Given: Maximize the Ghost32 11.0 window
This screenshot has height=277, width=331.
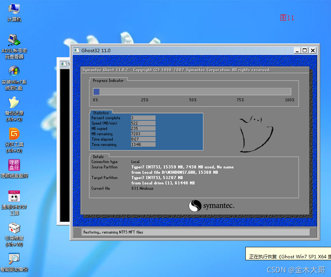Looking at the screenshot, I should 305,51.
